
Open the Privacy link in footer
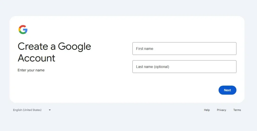221,110
